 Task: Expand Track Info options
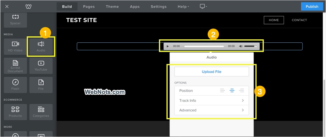[212, 100]
